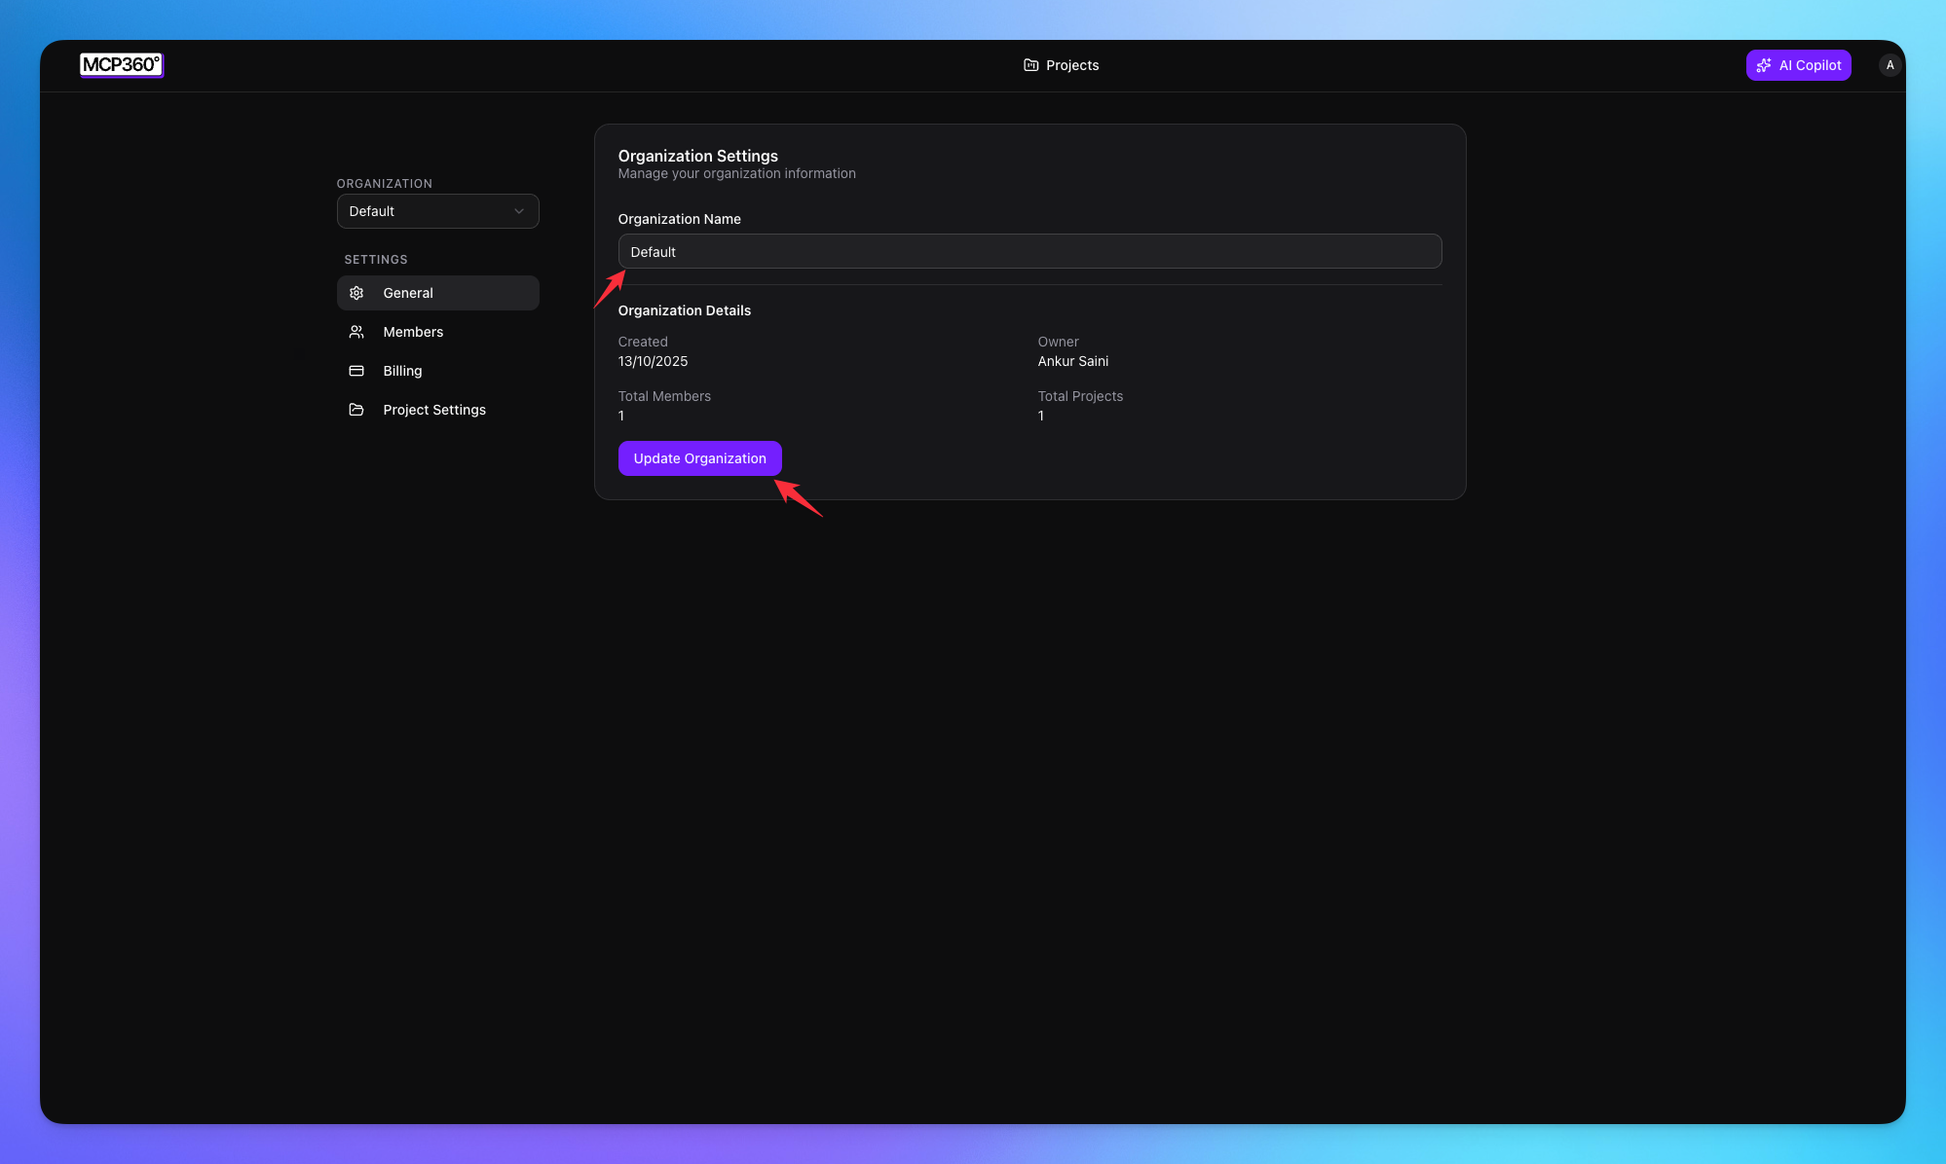Open AI Copilot
This screenshot has height=1164, width=1946.
pos(1799,64)
